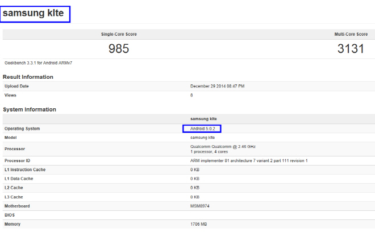This screenshot has width=375, height=233.
Task: Click the System Information heading
Action: 30,109
